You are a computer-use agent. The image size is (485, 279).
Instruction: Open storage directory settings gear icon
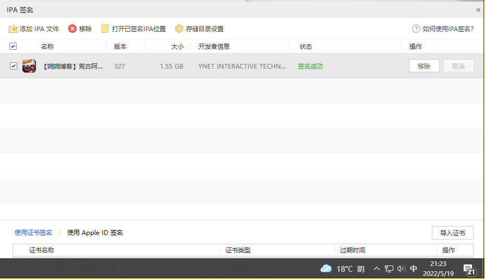[179, 29]
